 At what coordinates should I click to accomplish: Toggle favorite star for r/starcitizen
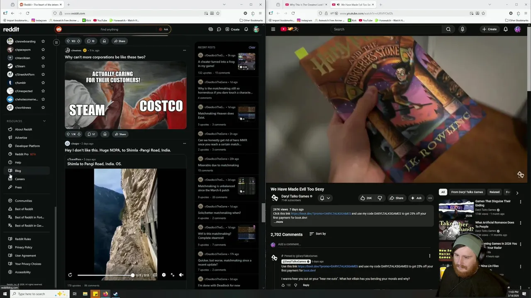click(43, 58)
